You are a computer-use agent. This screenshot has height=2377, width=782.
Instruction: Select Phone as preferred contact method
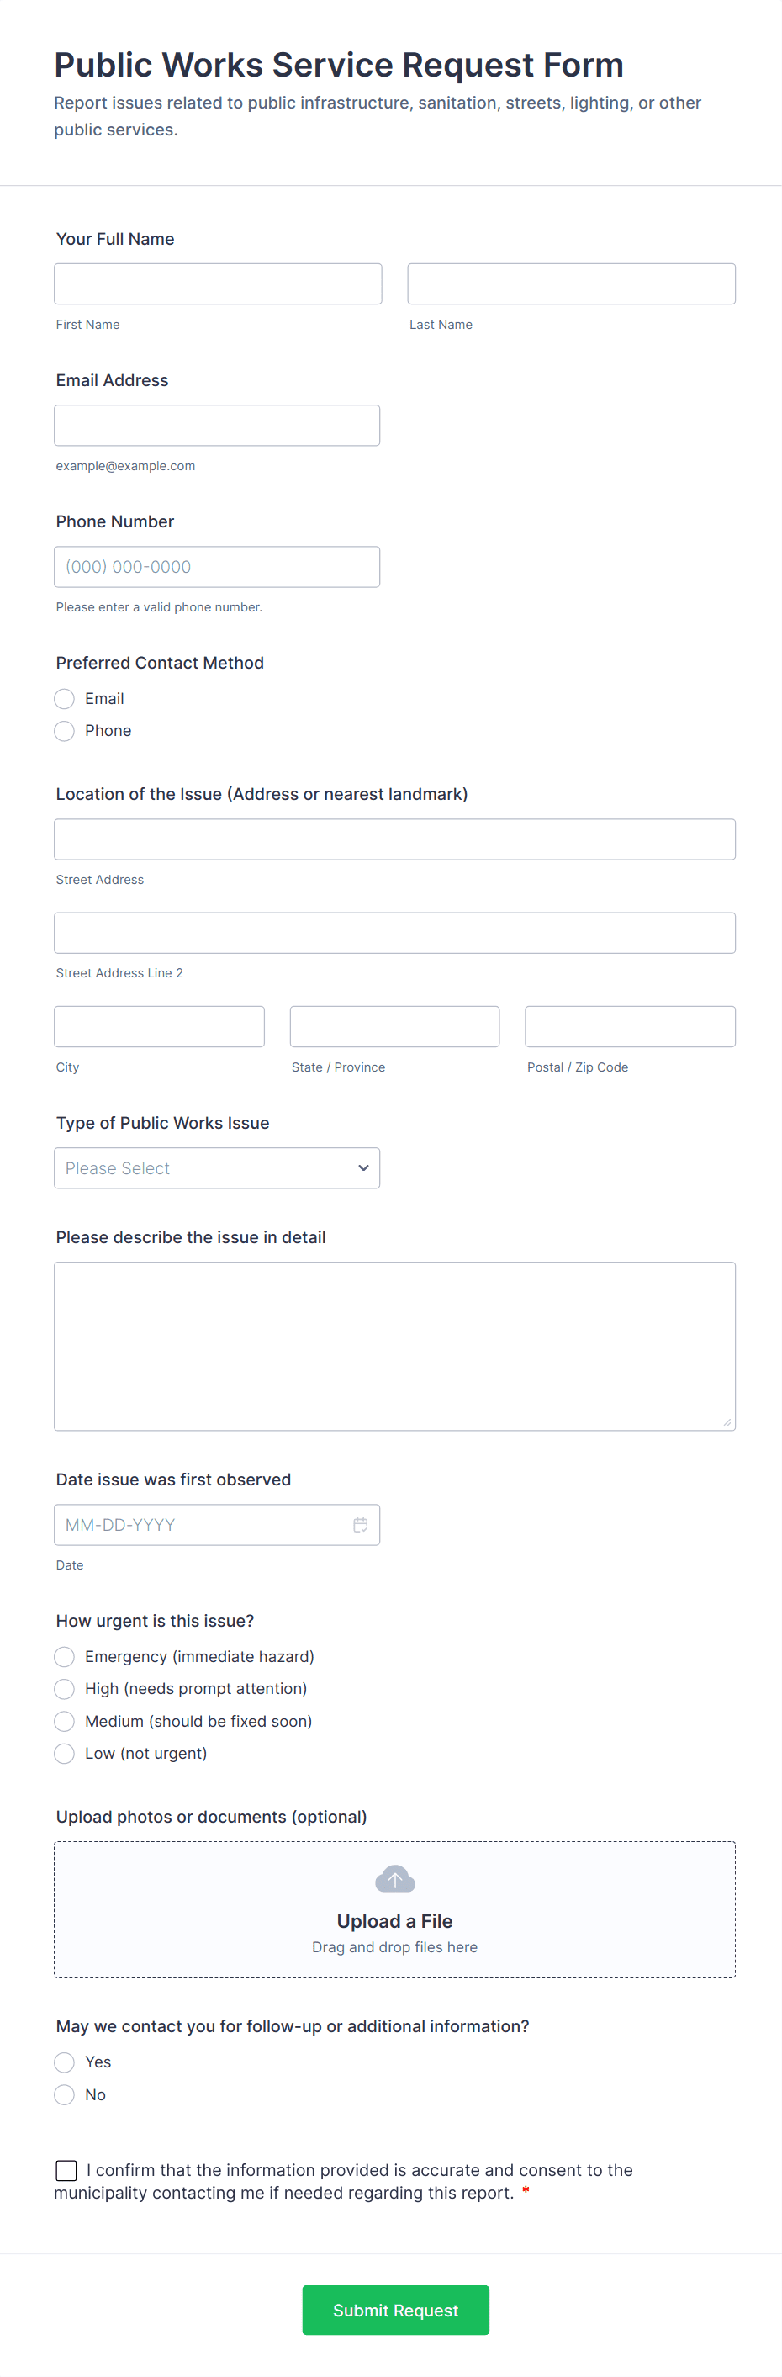pyautogui.click(x=65, y=731)
